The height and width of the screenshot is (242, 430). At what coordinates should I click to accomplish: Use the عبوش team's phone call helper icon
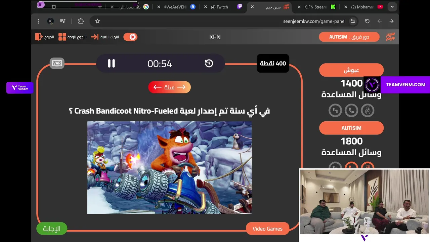tap(351, 110)
